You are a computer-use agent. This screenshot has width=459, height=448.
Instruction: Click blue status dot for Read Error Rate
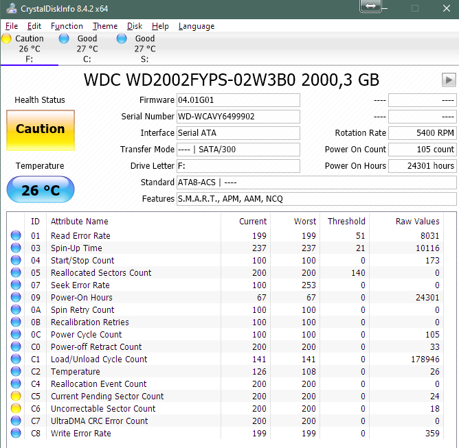[x=16, y=235]
